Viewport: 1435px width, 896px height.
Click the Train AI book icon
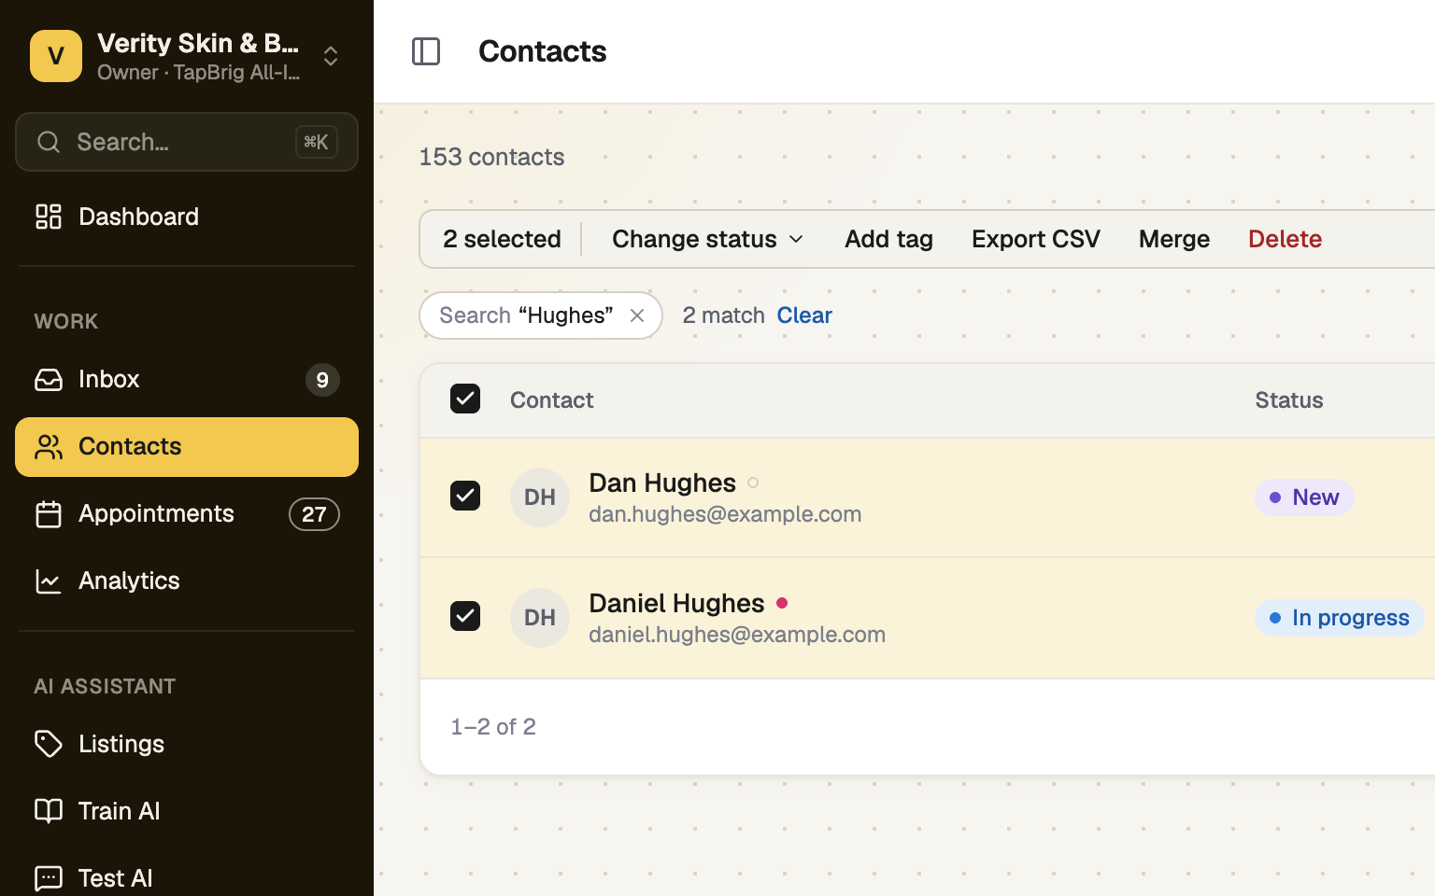(49, 811)
